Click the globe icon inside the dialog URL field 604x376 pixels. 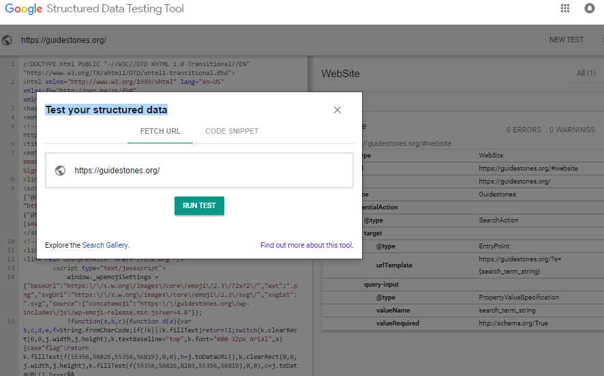60,171
